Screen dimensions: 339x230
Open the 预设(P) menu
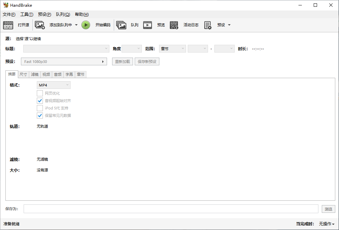click(45, 14)
